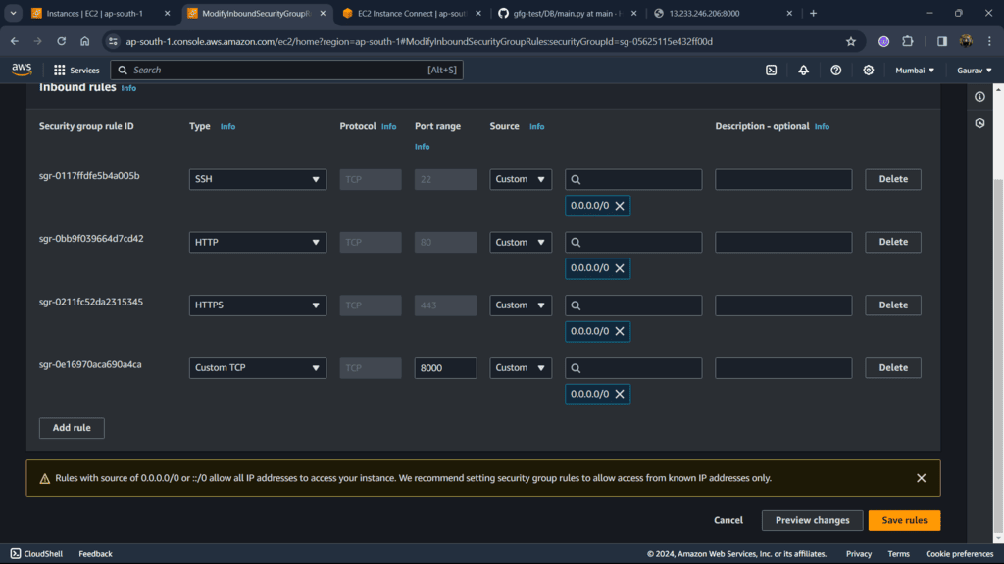Open Info link beside Source column
The width and height of the screenshot is (1004, 564).
[536, 126]
